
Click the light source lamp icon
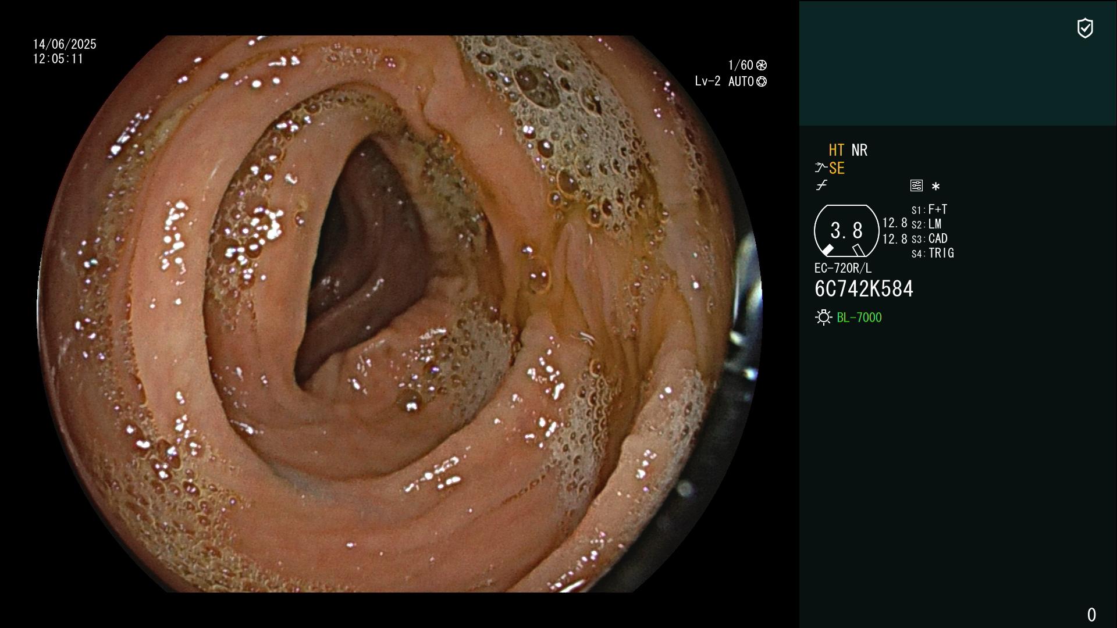(824, 317)
